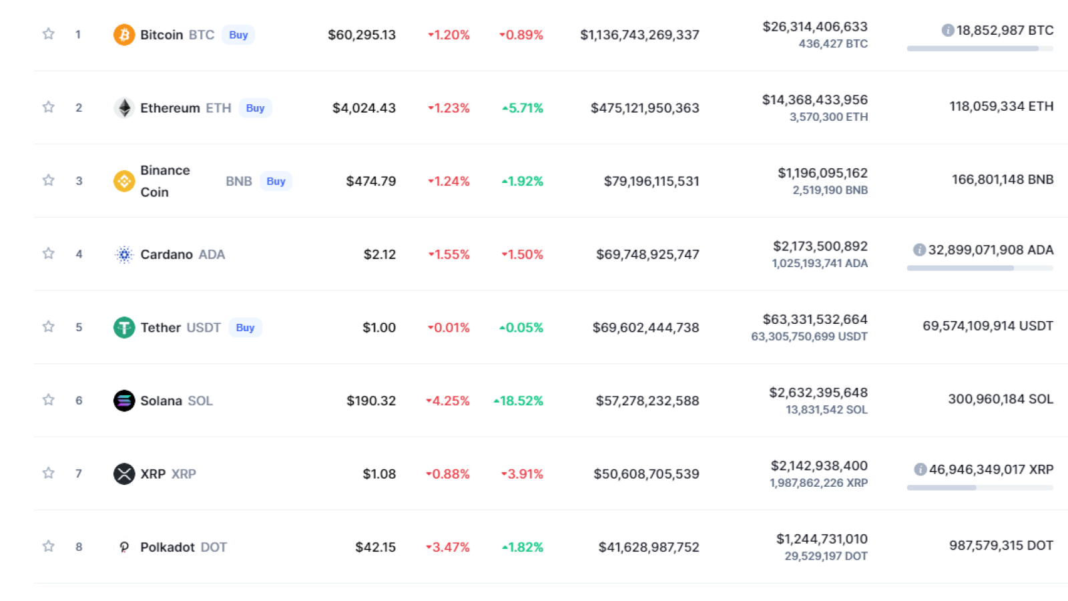Image resolution: width=1068 pixels, height=601 pixels.
Task: Click the Ethereum diamond logo icon
Action: [124, 108]
